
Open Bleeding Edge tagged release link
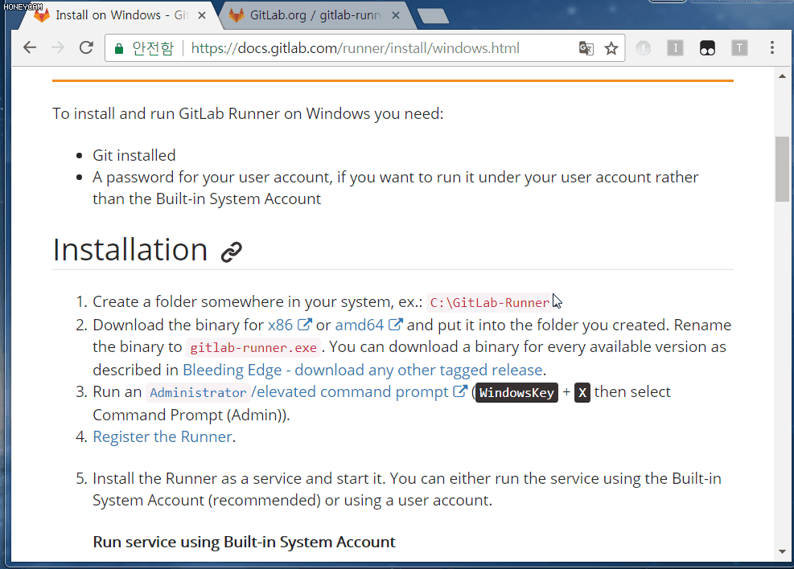[363, 370]
